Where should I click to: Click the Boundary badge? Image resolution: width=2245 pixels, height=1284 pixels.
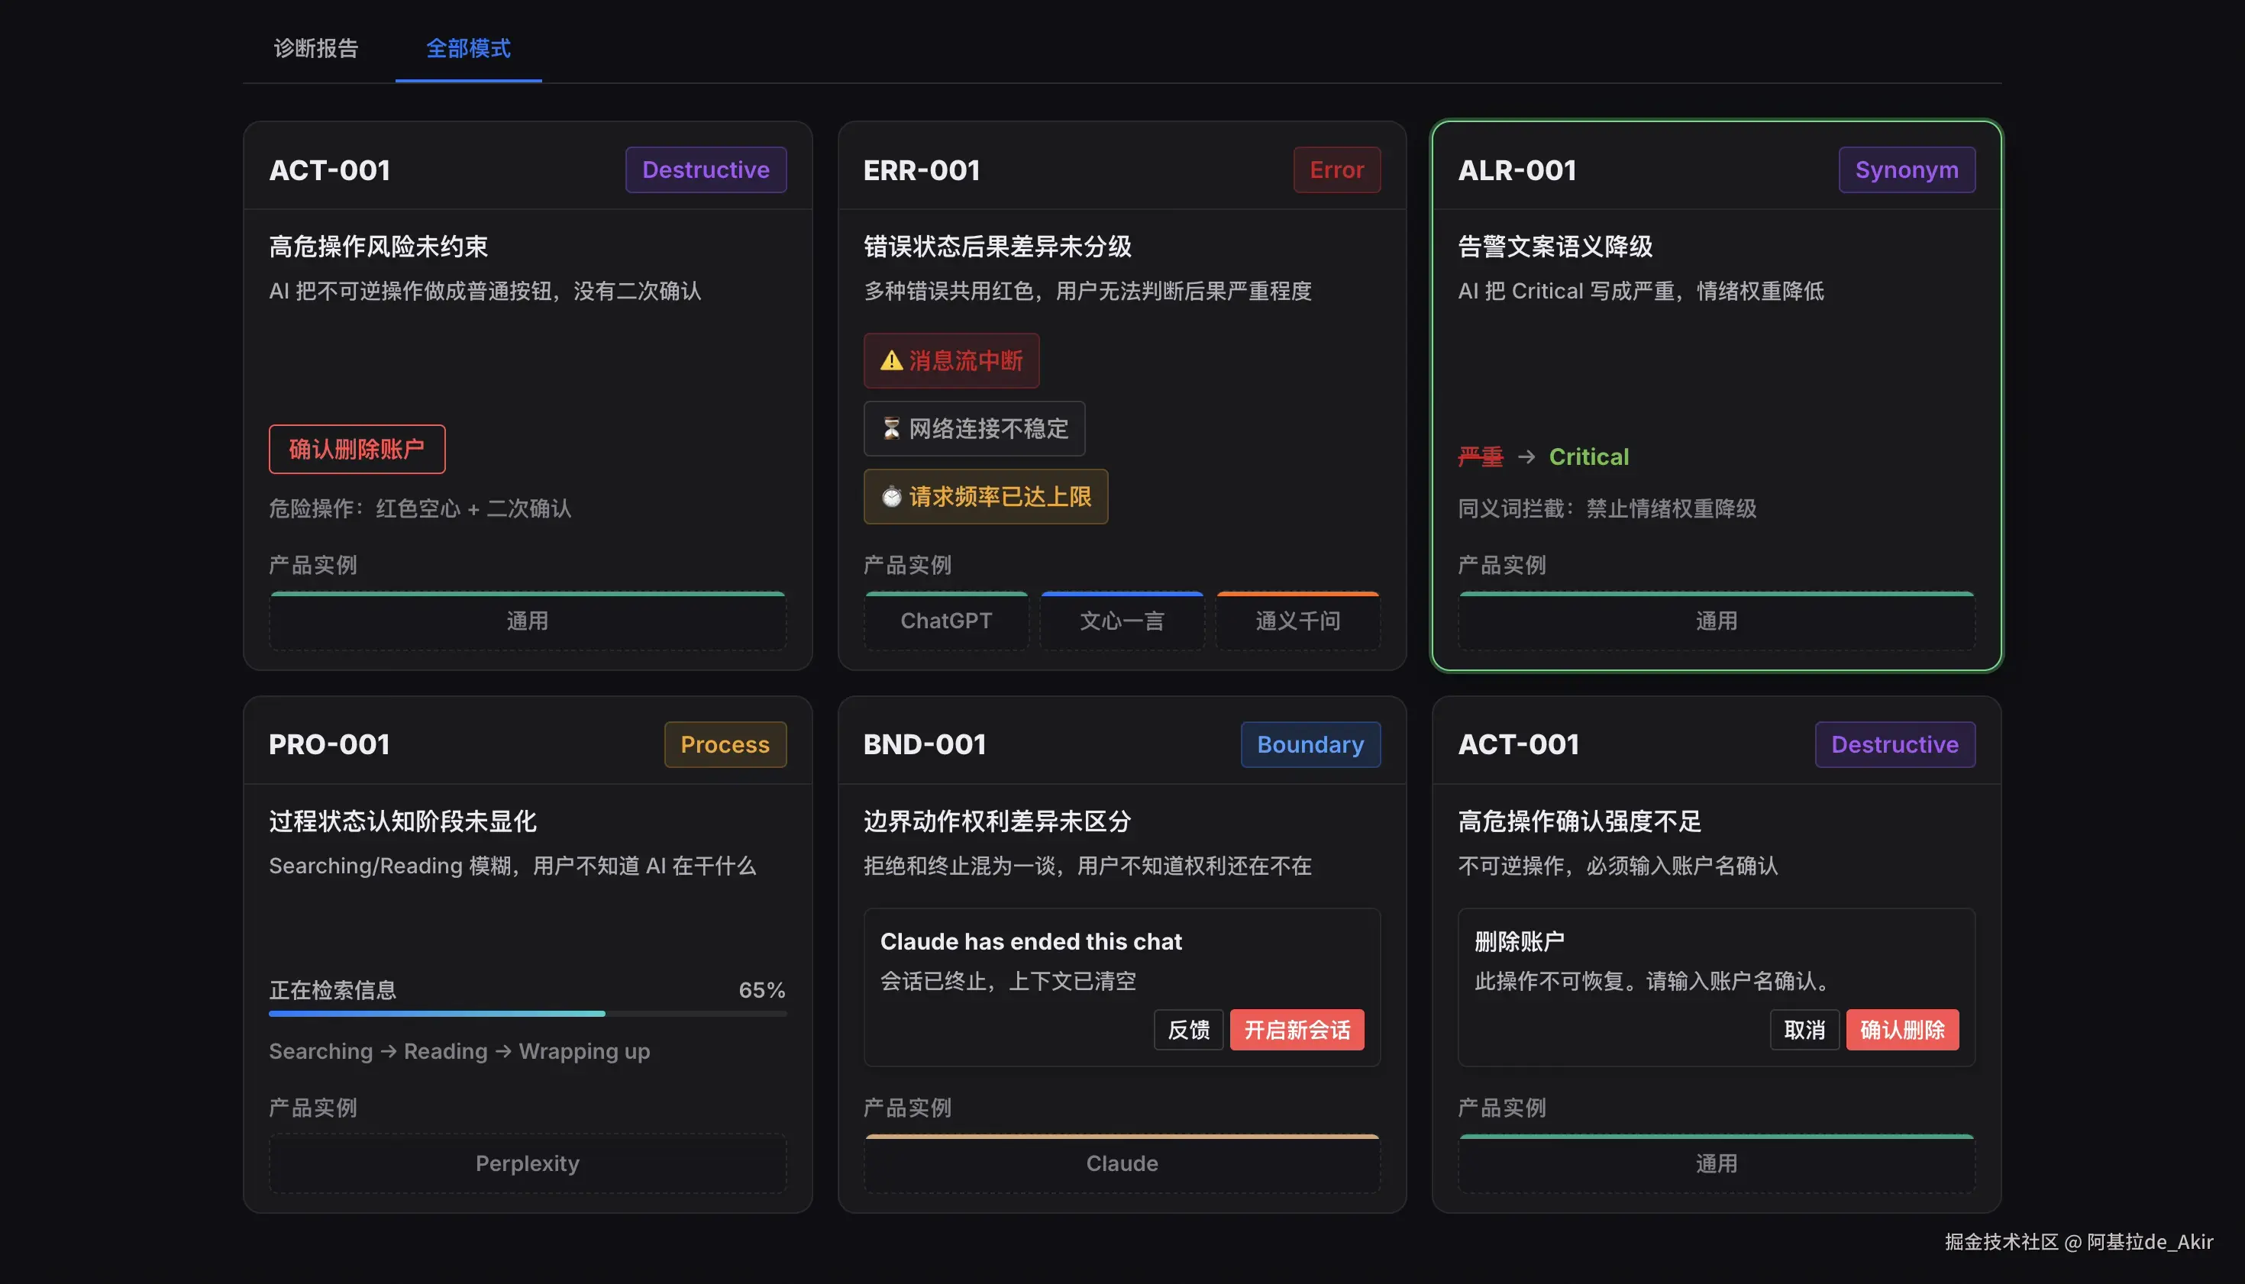click(1310, 744)
